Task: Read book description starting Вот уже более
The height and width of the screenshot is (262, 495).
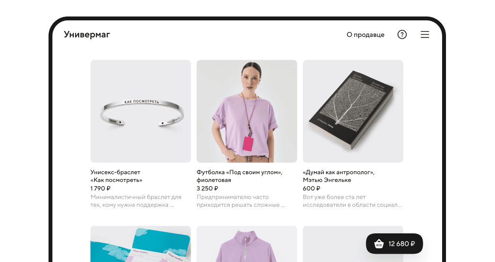Action: click(352, 201)
